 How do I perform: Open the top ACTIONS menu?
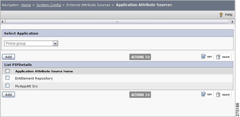[140, 57]
